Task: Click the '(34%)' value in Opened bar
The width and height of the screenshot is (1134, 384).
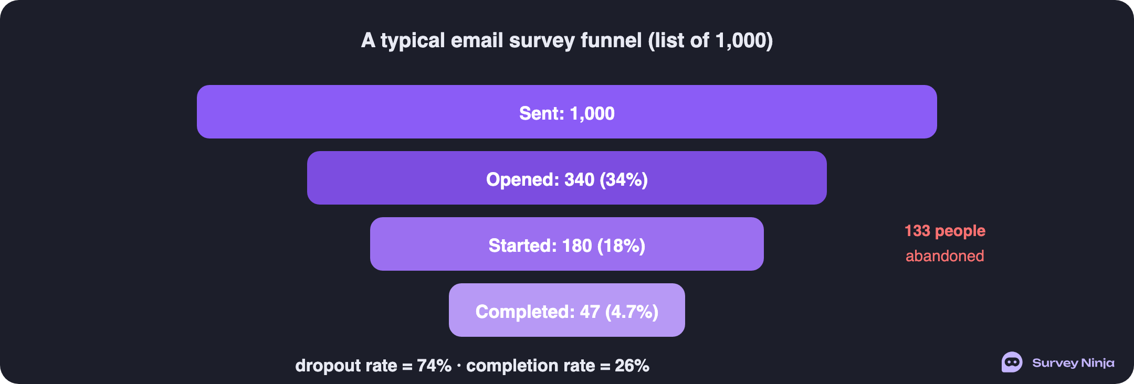Action: point(624,179)
